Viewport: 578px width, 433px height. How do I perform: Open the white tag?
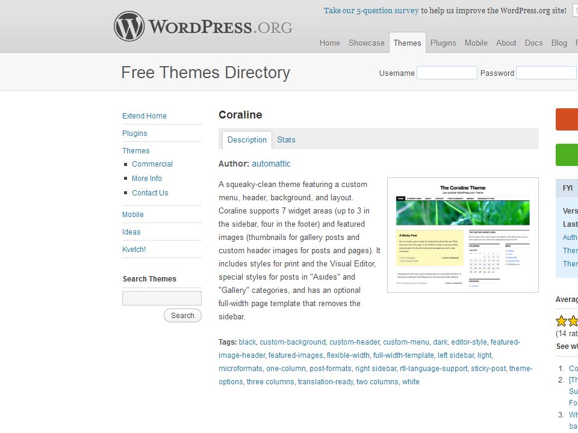pos(411,382)
